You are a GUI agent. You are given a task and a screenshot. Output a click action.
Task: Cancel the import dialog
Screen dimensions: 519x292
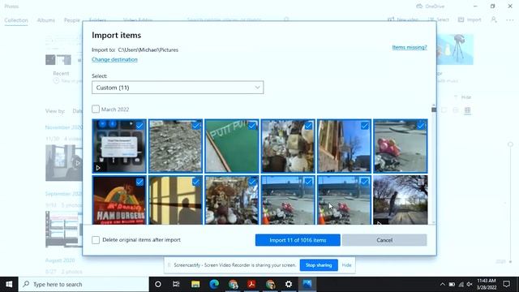tap(384, 240)
